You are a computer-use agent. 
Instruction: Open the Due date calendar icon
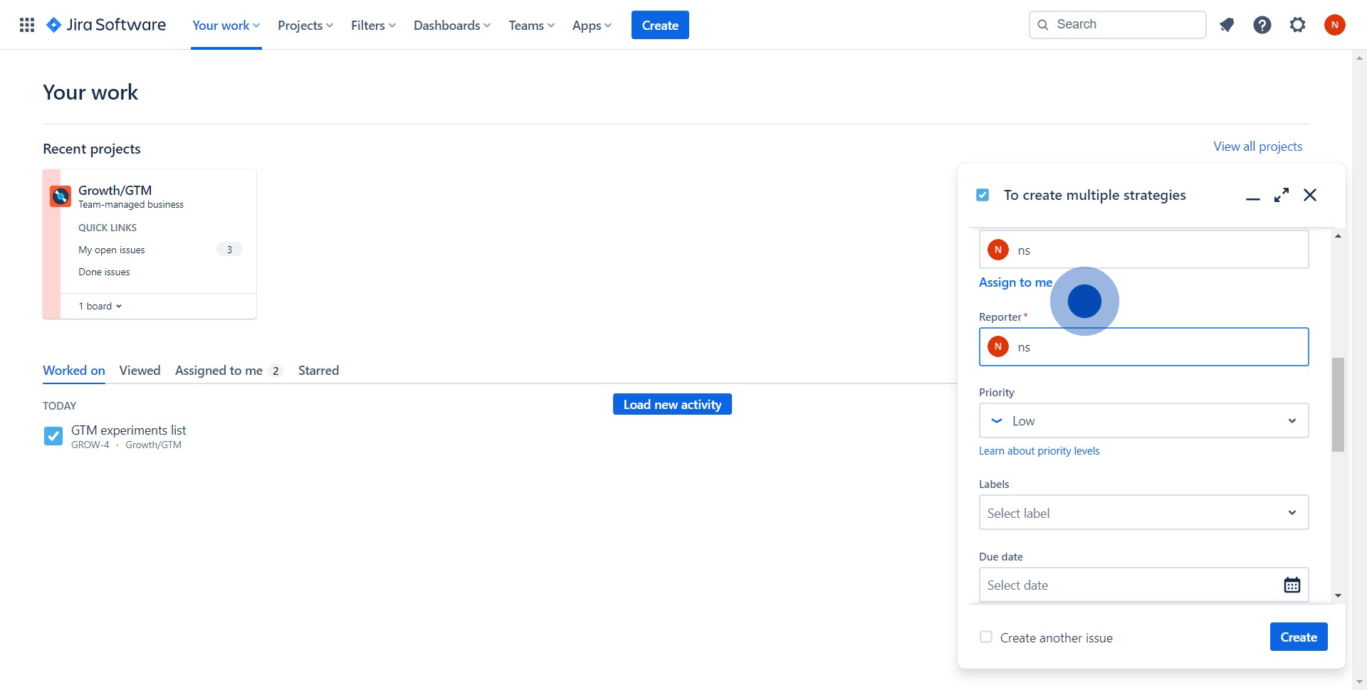click(x=1292, y=585)
